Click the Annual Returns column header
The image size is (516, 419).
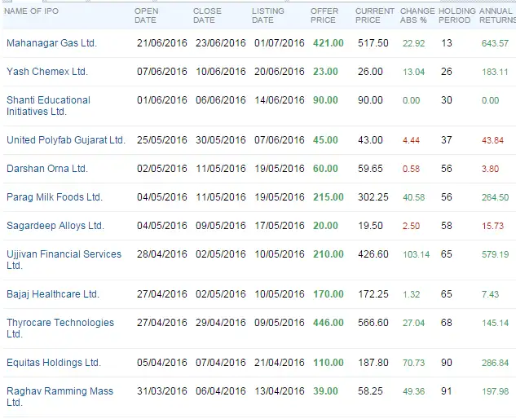point(496,15)
